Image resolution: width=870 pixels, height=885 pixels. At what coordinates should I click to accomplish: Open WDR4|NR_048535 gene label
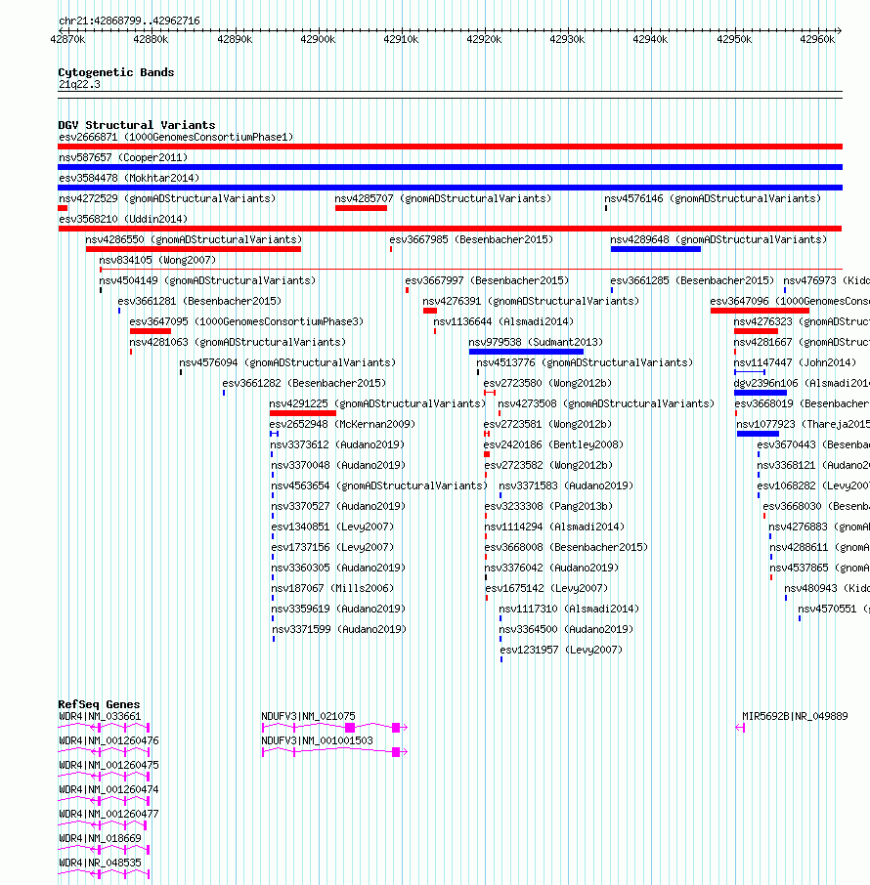pyautogui.click(x=100, y=863)
